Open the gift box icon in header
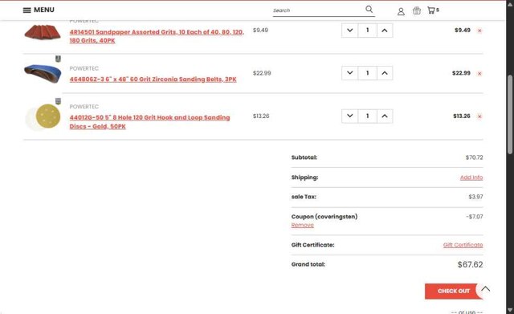 coord(417,10)
